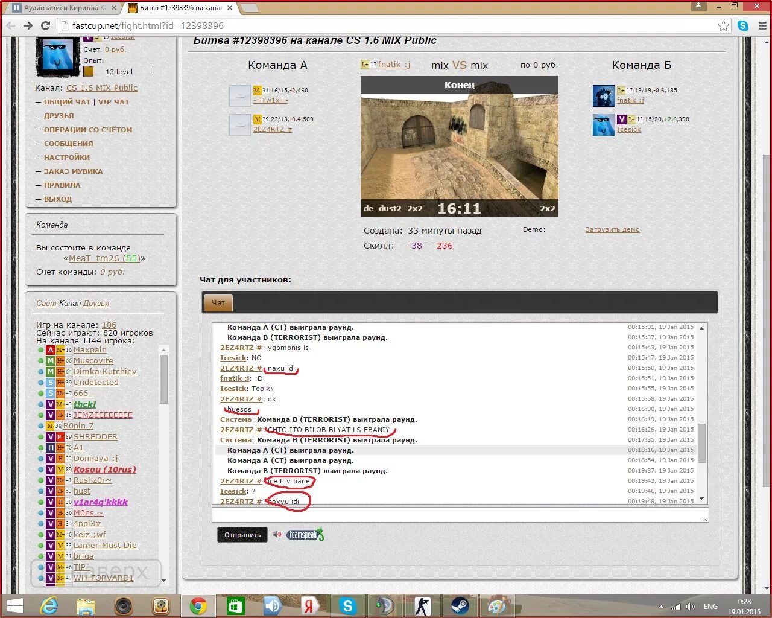
Task: Open Skype from taskbar
Action: 347,605
